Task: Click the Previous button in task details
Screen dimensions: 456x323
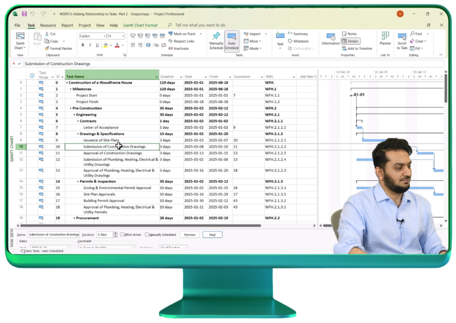Action: [189, 235]
